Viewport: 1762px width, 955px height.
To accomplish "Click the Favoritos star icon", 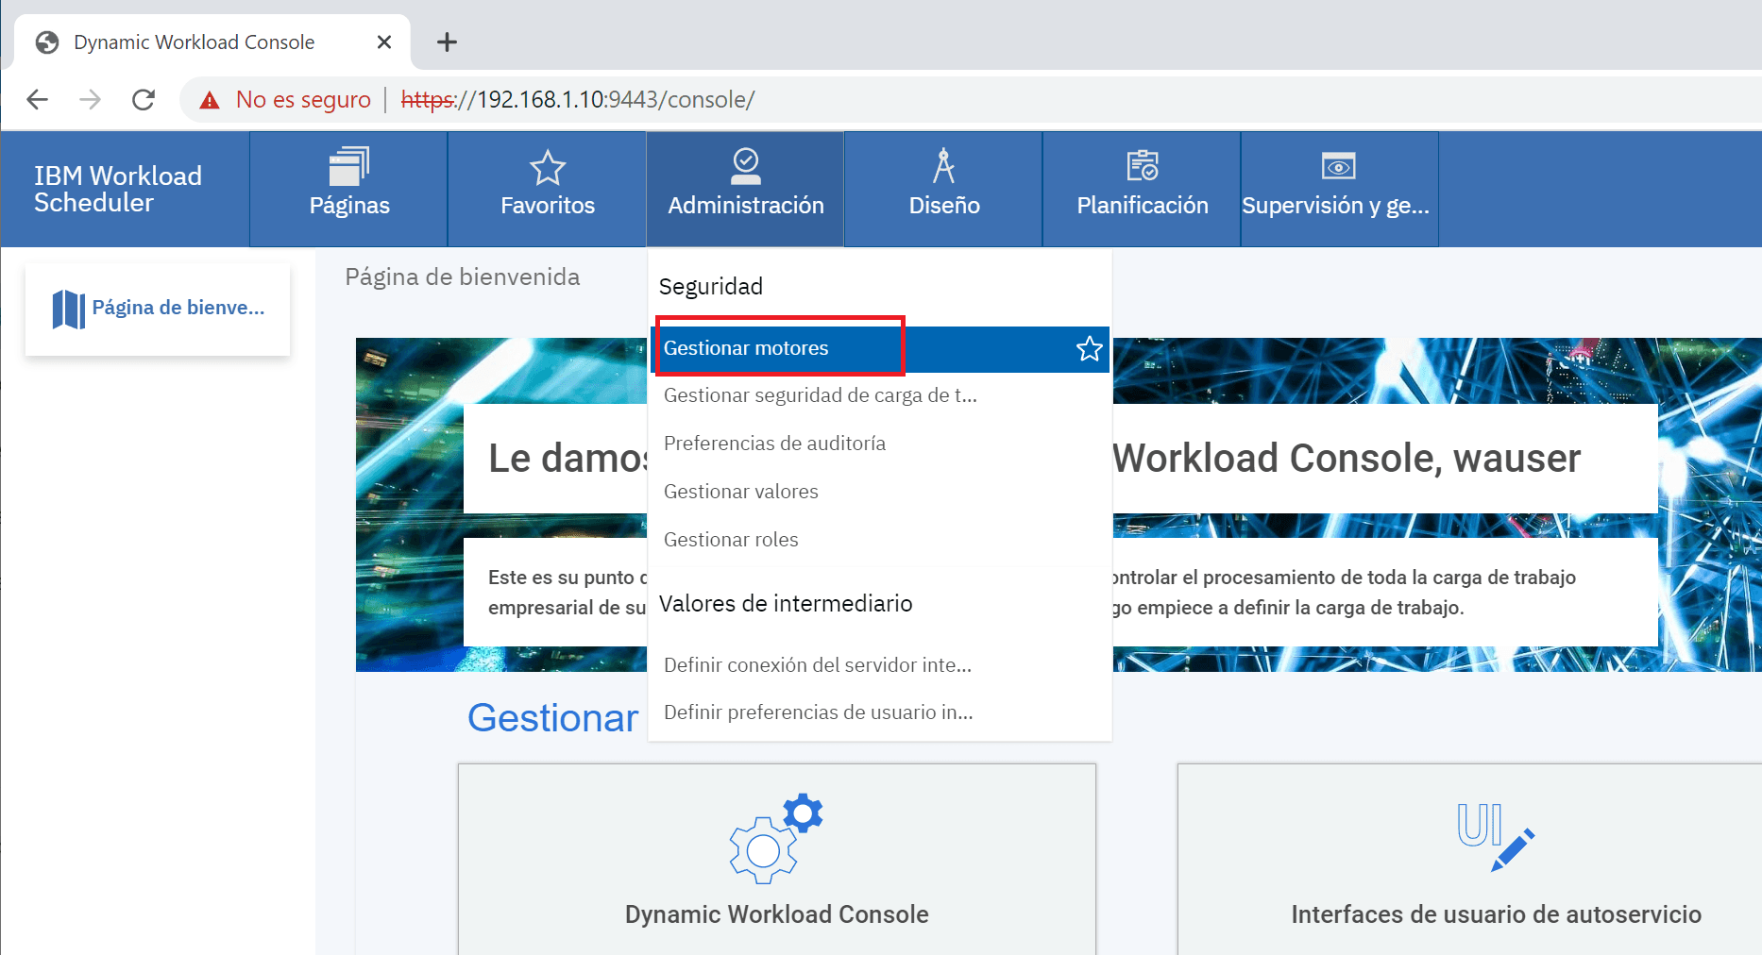I will pyautogui.click(x=548, y=168).
